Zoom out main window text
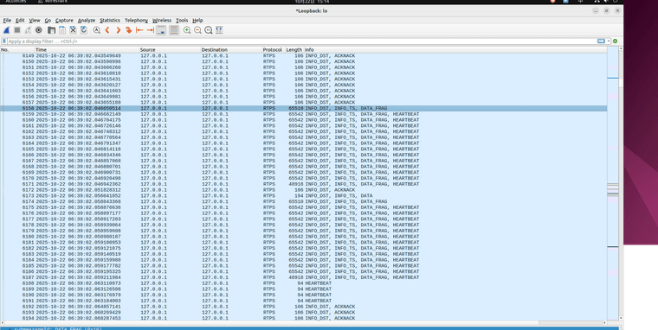Image resolution: width=658 pixels, height=330 pixels. click(197, 30)
